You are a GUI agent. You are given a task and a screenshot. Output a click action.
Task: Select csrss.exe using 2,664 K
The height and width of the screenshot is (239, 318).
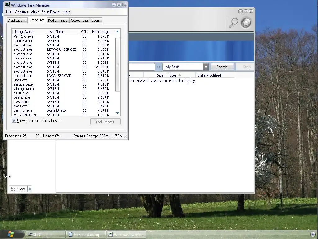point(61,93)
